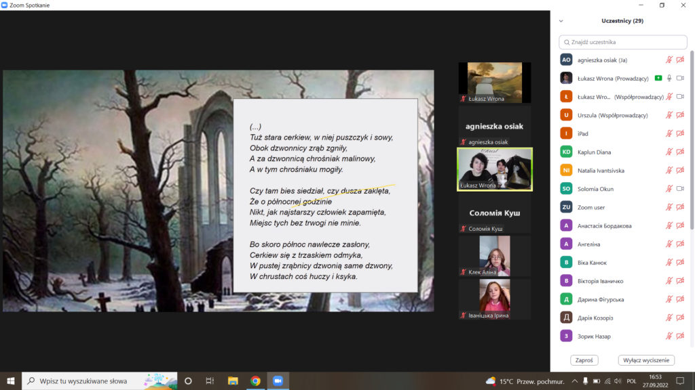The width and height of the screenshot is (695, 390).
Task: Toggle the disabled camera for agnieszka osiak (Ja)
Action: (680, 60)
